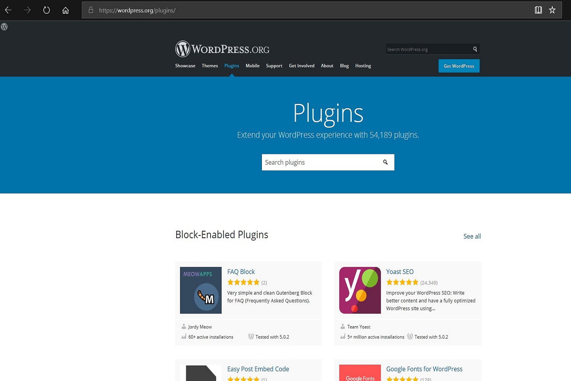The width and height of the screenshot is (571, 381).
Task: Click the Google Fonts plugin icon
Action: (x=359, y=375)
